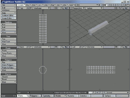Image resolution: width=130 pixels, height=98 pixels.
Task: Activate the second layer slot
Action: click(109, 5)
